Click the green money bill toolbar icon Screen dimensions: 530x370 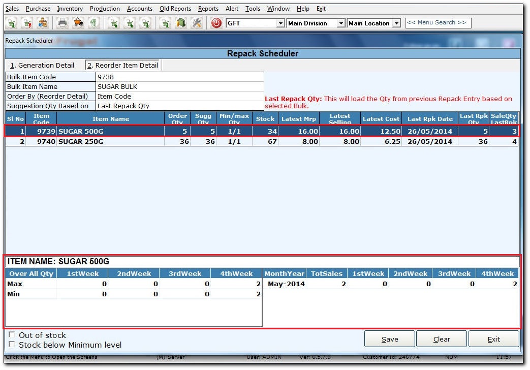(x=93, y=23)
